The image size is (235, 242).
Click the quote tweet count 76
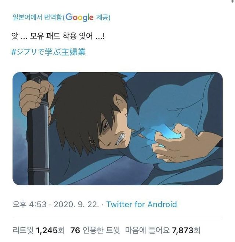(x=75, y=230)
